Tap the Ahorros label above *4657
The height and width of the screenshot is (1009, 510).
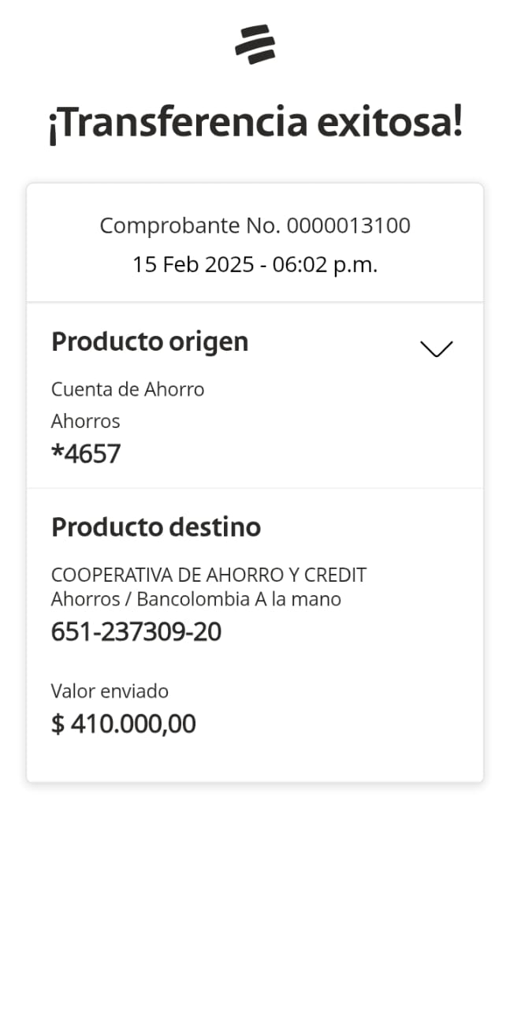point(85,422)
